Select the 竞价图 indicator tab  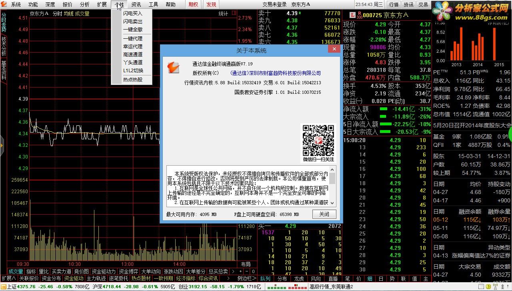point(82,271)
